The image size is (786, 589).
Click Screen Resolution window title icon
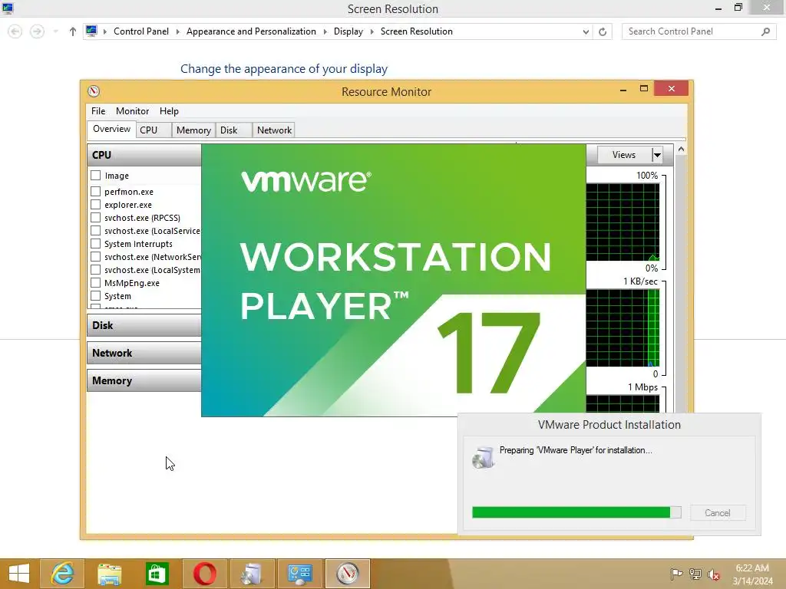click(x=8, y=8)
